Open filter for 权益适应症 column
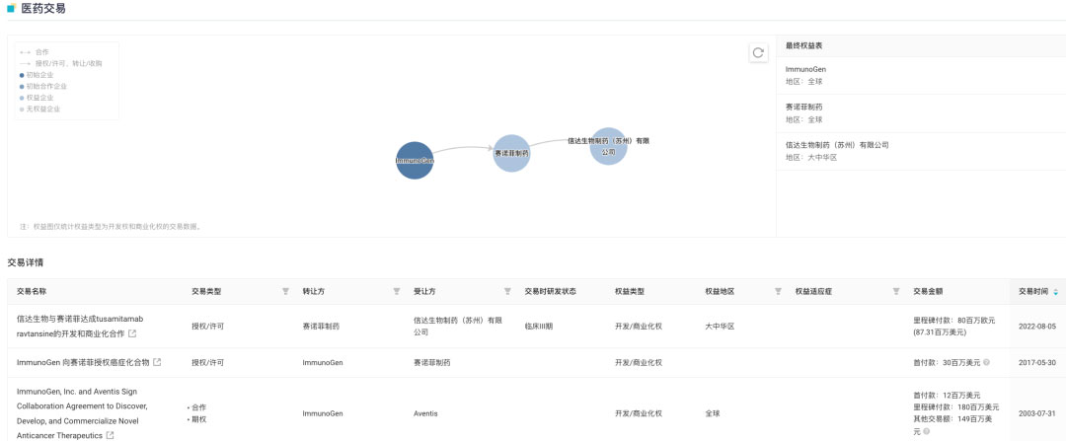This screenshot has width=1066, height=441. [x=895, y=292]
